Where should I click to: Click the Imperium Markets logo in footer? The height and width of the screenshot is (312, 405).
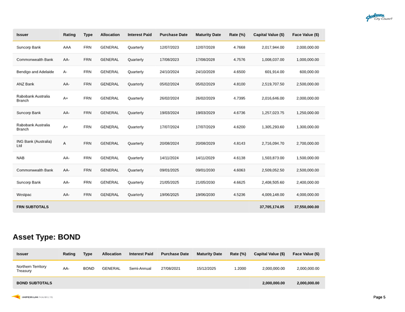click(x=33, y=297)
